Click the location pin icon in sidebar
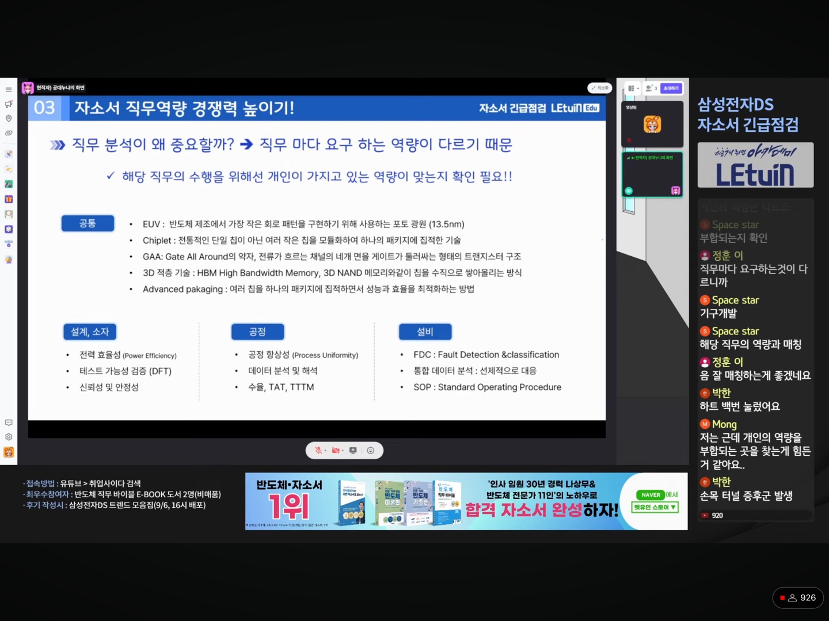829x621 pixels. [9, 119]
